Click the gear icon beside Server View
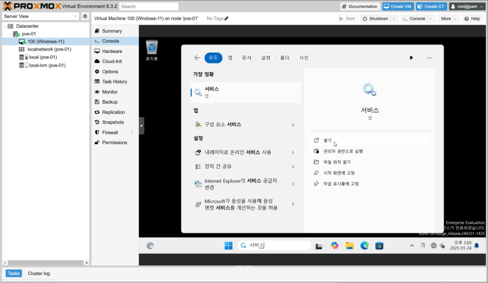Image resolution: width=488 pixels, height=283 pixels. [x=85, y=16]
